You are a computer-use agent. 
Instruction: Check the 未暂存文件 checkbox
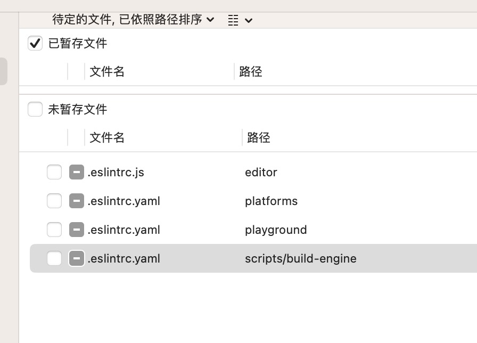[x=35, y=109]
